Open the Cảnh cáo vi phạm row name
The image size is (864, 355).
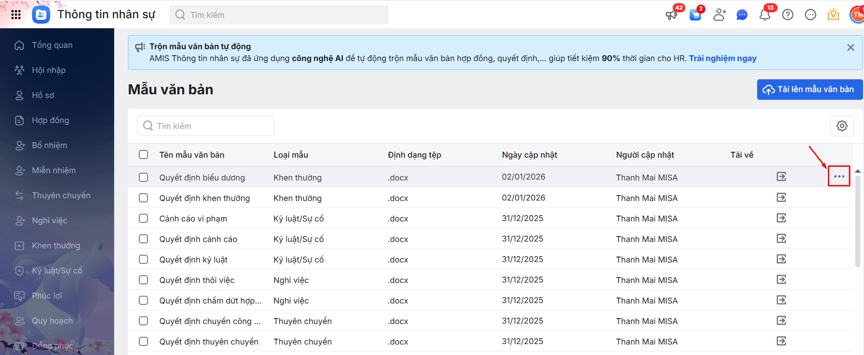pyautogui.click(x=193, y=219)
